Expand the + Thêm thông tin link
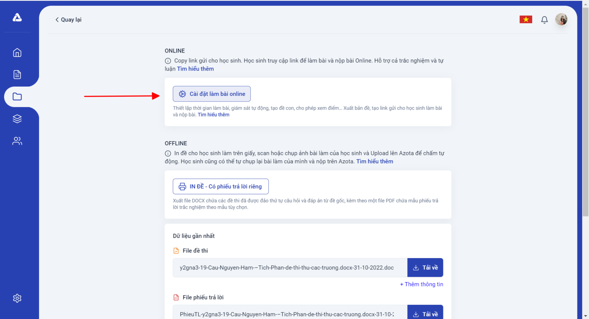Viewport: 589px width, 319px height. pyautogui.click(x=421, y=284)
